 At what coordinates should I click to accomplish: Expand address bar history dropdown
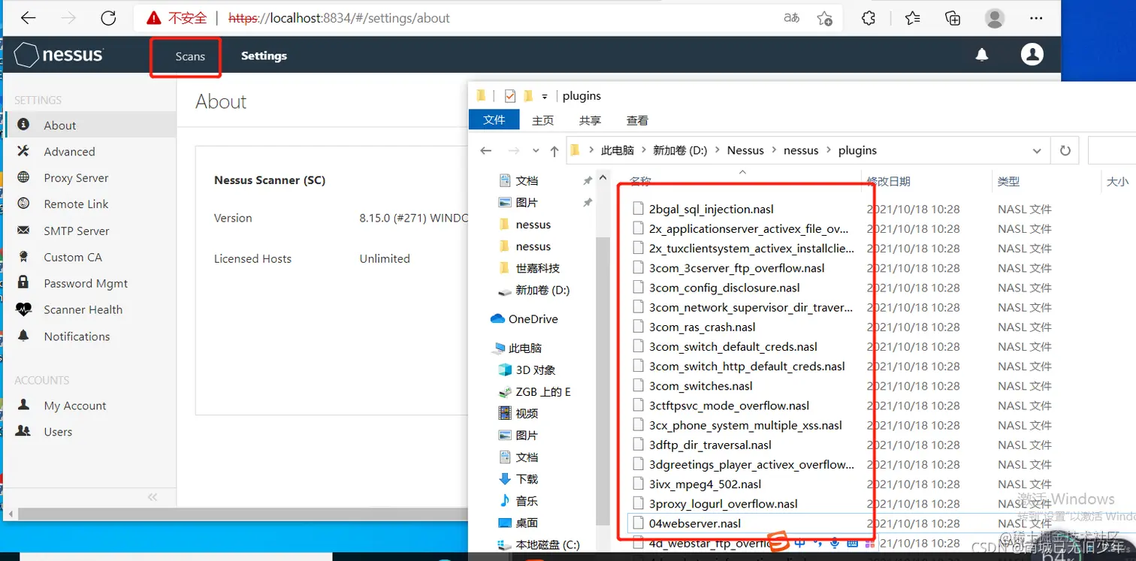1037,151
